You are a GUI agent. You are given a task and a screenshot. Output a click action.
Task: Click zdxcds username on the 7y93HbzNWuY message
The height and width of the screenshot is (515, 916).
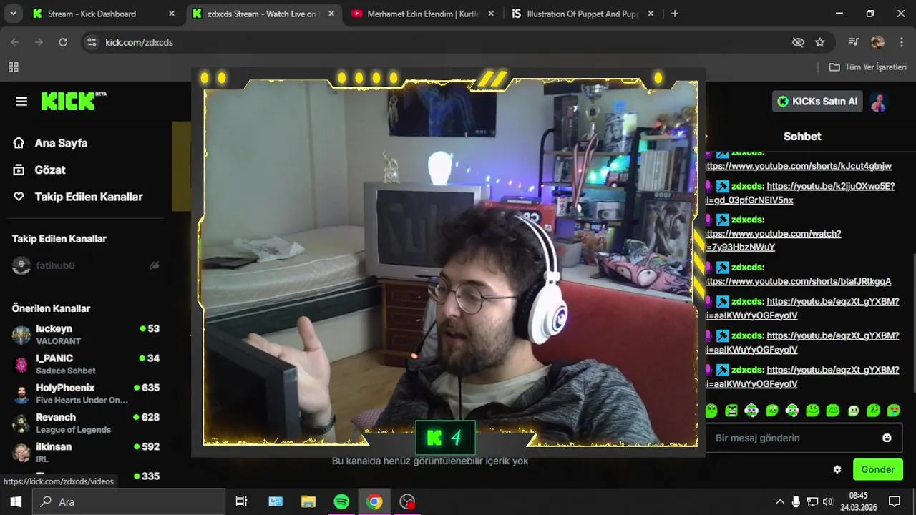point(748,220)
